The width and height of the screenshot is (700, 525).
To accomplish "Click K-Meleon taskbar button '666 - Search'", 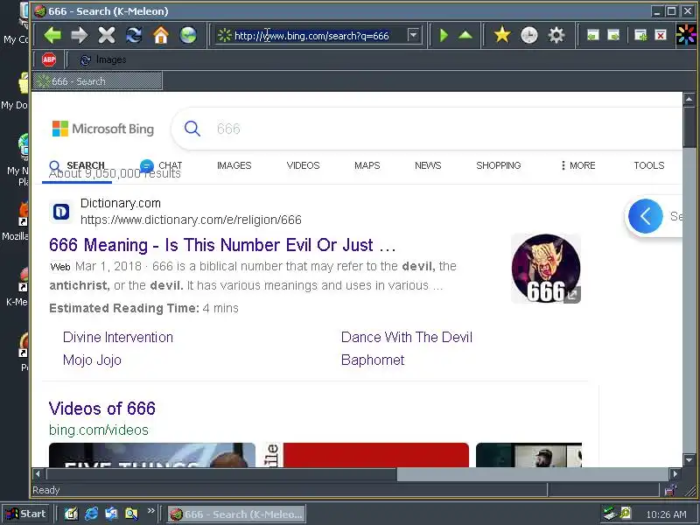I will [x=236, y=514].
